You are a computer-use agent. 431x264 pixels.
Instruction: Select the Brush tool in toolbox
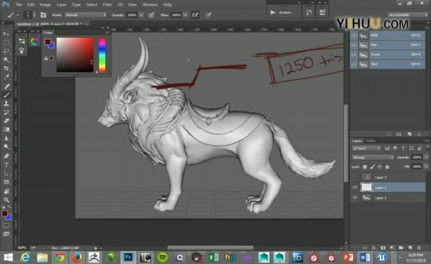6,95
